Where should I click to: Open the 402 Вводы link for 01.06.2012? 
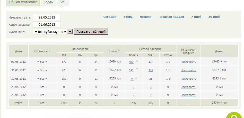coord(131,62)
